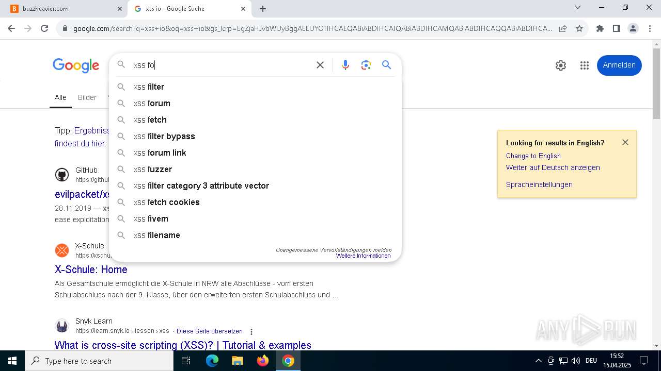Show hidden system tray icons

point(538,361)
